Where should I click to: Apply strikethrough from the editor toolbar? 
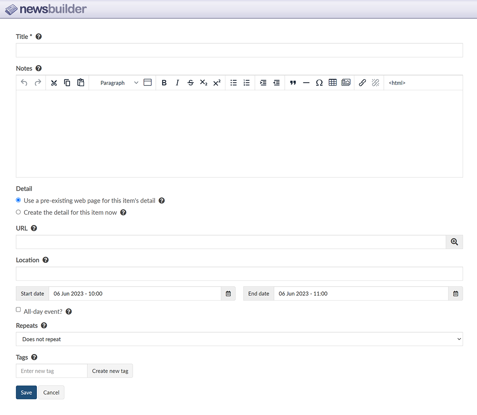click(x=190, y=83)
